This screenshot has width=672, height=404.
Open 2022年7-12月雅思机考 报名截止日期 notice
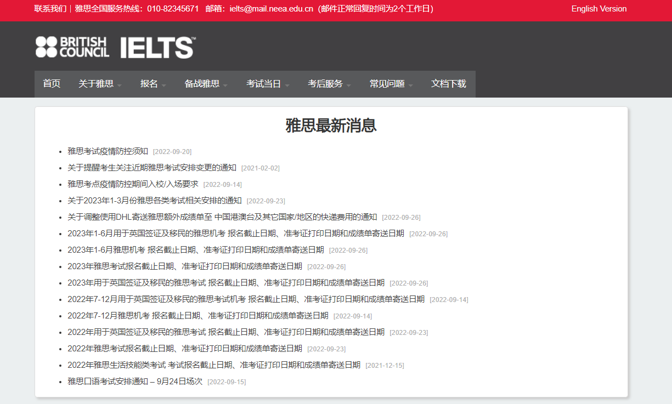pyautogui.click(x=198, y=316)
